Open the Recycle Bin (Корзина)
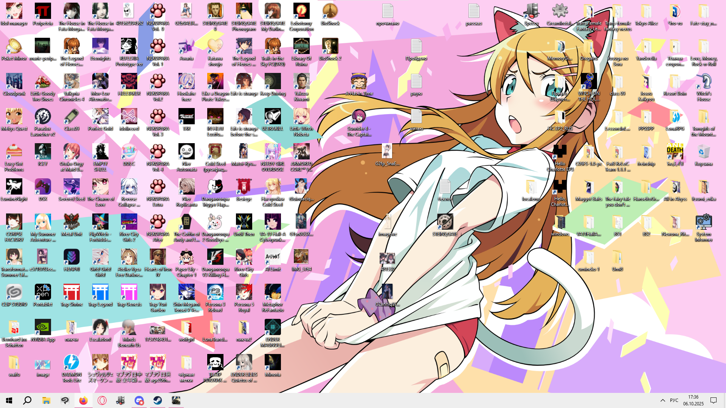Viewport: 726px width, 408px height. pyautogui.click(x=703, y=152)
